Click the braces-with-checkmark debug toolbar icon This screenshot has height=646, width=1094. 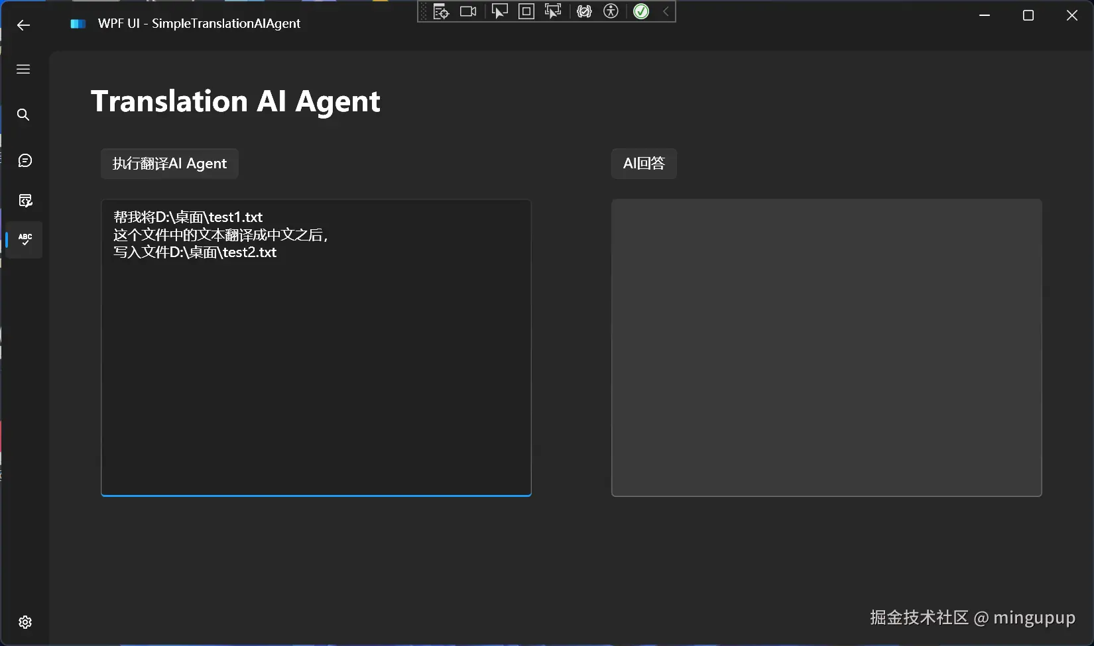coord(584,11)
